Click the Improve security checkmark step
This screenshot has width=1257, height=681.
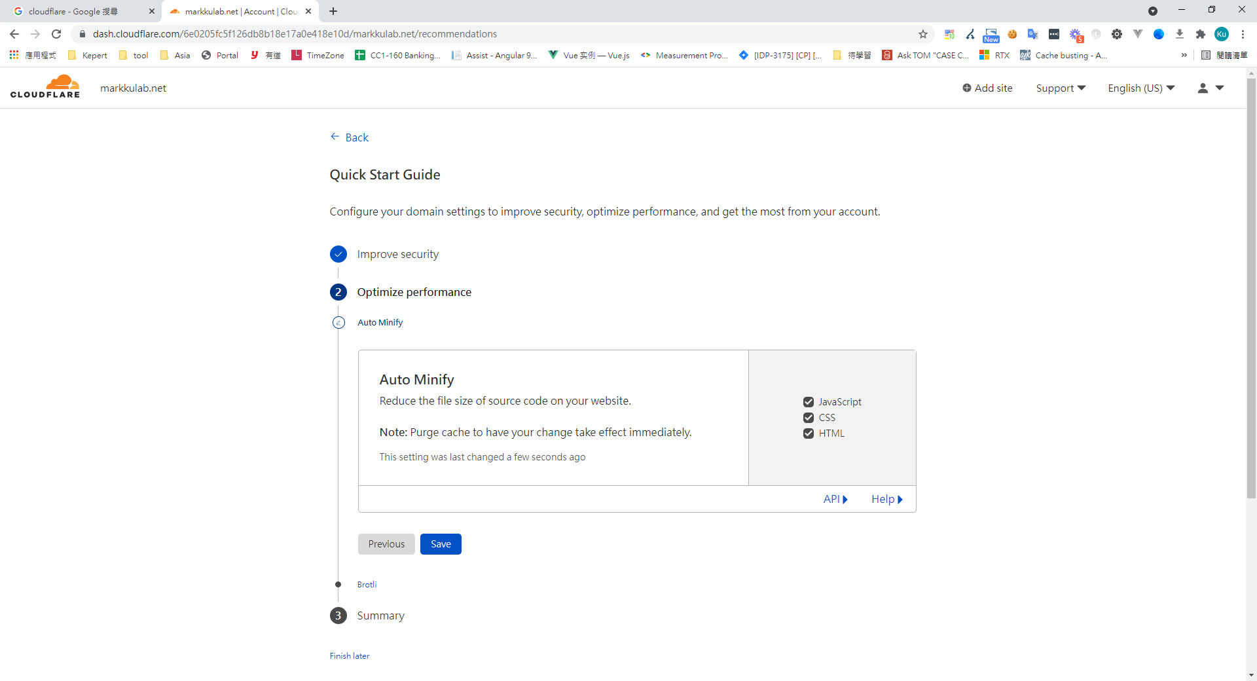(338, 254)
